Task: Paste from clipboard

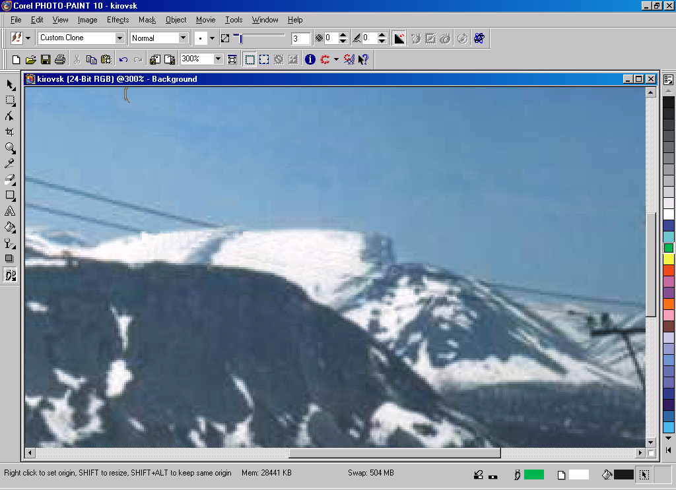Action: pos(106,59)
